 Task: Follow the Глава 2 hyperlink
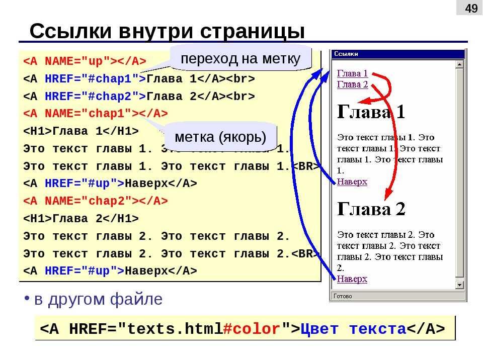(x=352, y=84)
